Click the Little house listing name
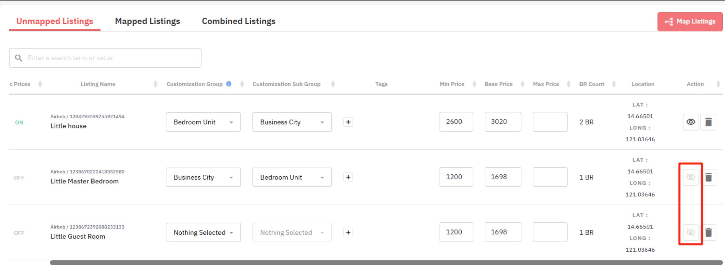The height and width of the screenshot is (265, 725). coord(68,126)
